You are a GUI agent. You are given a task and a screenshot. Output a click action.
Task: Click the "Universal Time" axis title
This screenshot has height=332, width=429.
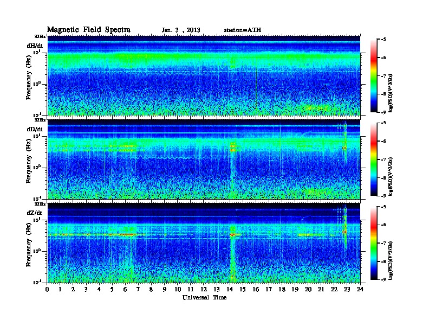click(204, 297)
